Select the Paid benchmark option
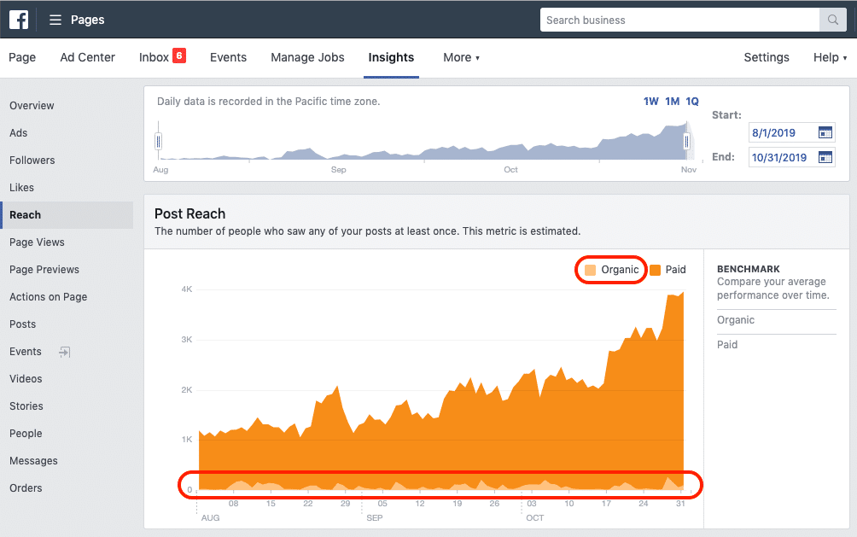 (x=727, y=345)
